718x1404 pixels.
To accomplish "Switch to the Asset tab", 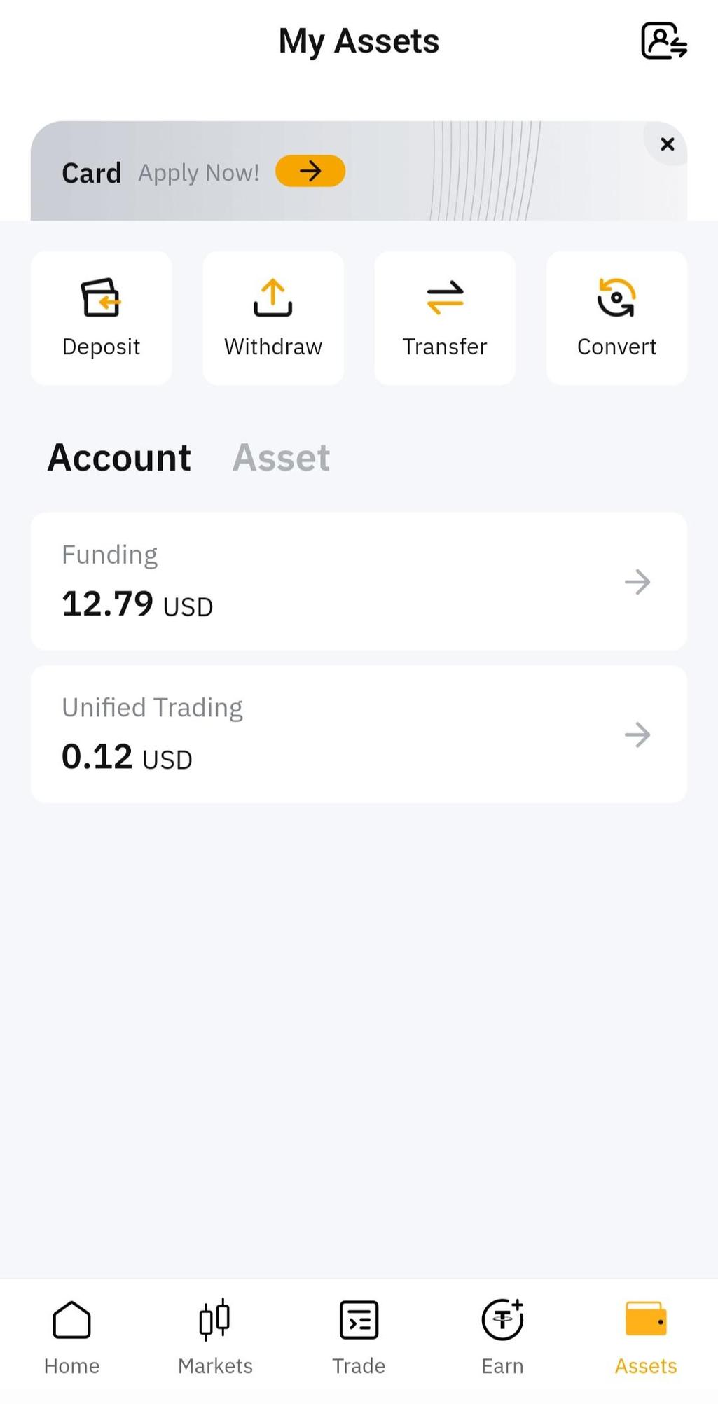I will [281, 458].
